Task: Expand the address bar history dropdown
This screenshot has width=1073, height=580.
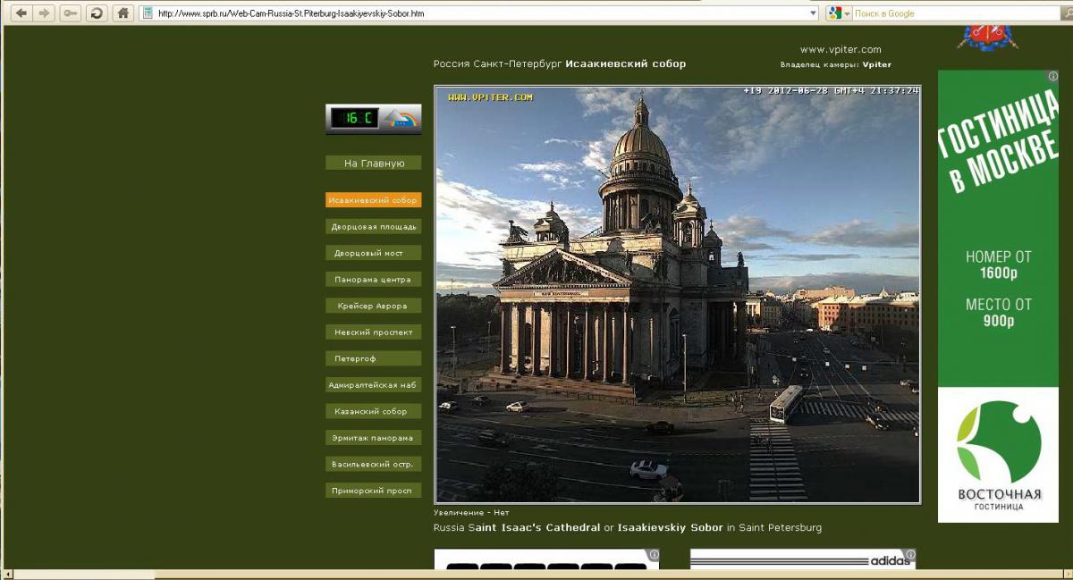Action: pyautogui.click(x=813, y=13)
